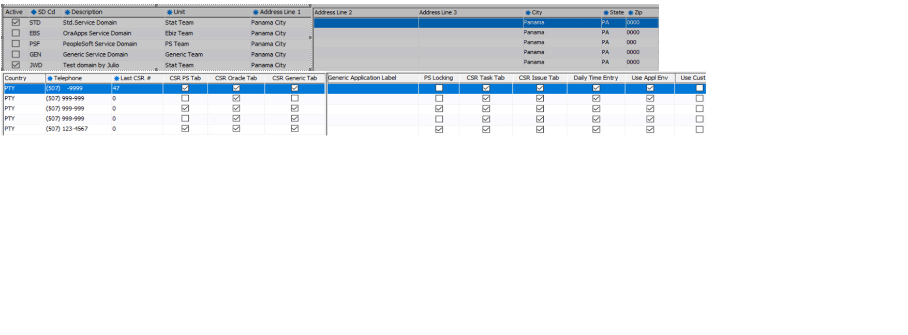
Task: Click the Daily Time Entry column header
Action: (596, 78)
